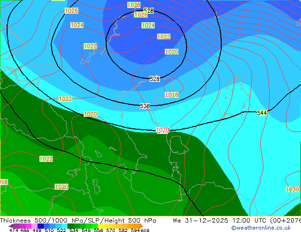Click the 1020 label with white background

pyautogui.click(x=163, y=130)
